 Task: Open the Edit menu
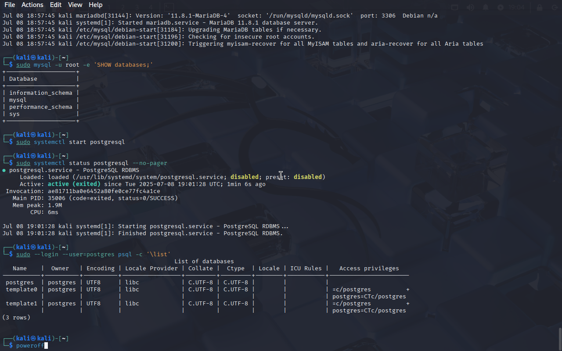56,5
